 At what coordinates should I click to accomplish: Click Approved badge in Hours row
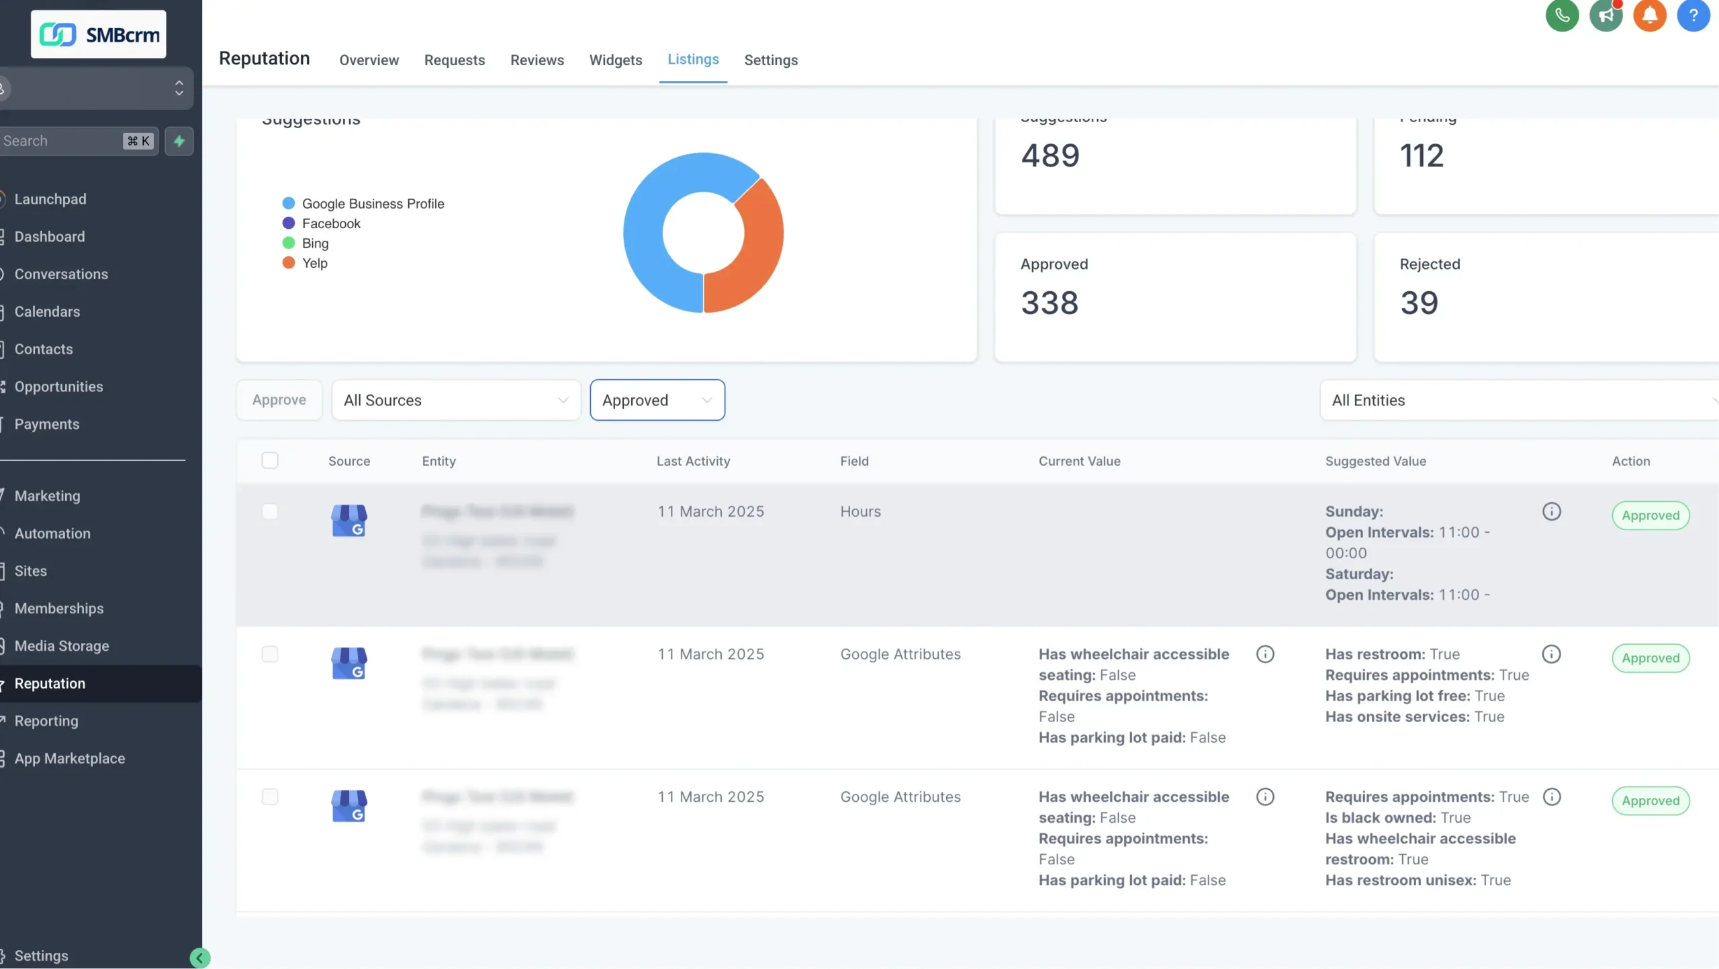1651,515
